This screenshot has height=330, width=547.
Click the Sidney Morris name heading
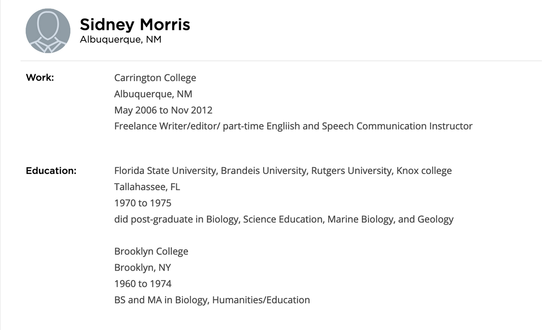135,24
